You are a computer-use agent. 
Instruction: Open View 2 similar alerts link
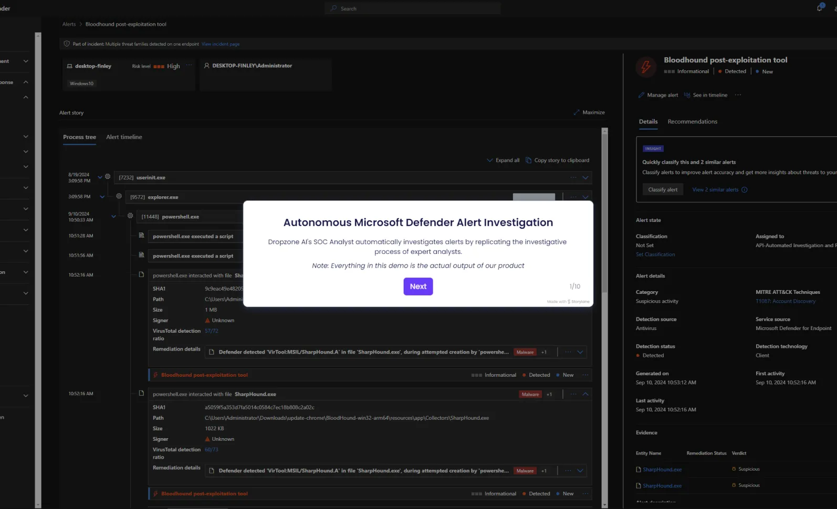point(715,190)
